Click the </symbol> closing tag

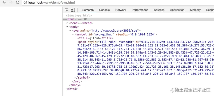pyautogui.click(x=82, y=78)
